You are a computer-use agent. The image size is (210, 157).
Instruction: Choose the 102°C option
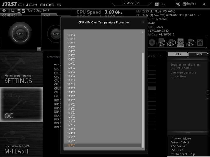point(102,43)
